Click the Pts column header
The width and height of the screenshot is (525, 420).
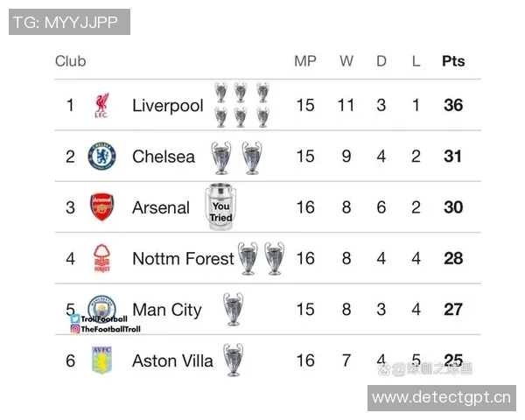pos(453,61)
